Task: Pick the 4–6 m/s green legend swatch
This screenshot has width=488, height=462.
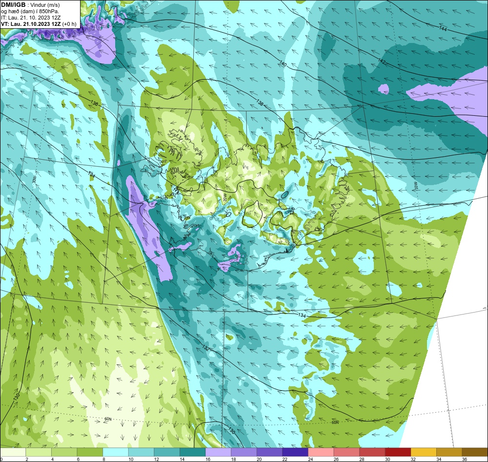Action: [x=64, y=452]
